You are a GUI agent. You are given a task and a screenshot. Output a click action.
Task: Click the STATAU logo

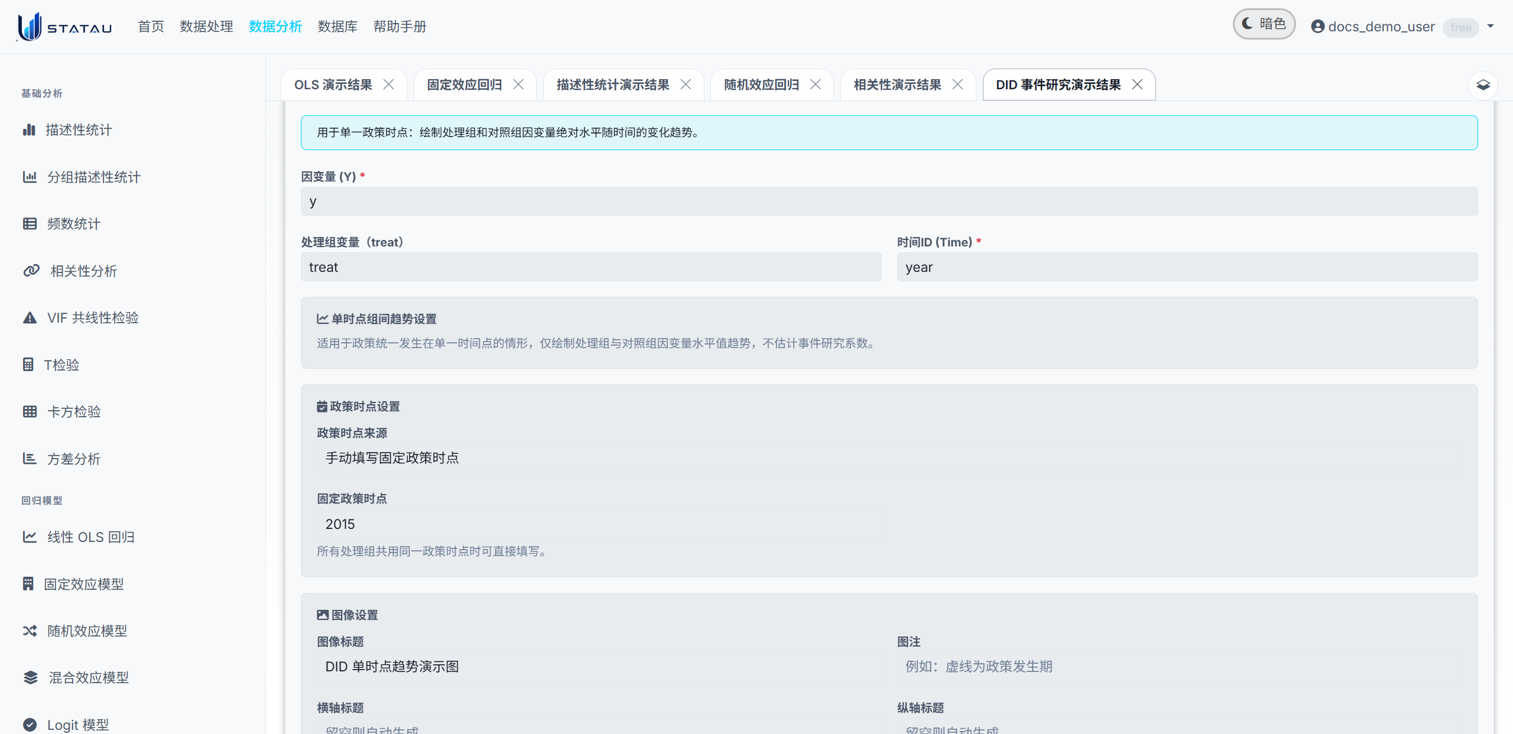64,27
